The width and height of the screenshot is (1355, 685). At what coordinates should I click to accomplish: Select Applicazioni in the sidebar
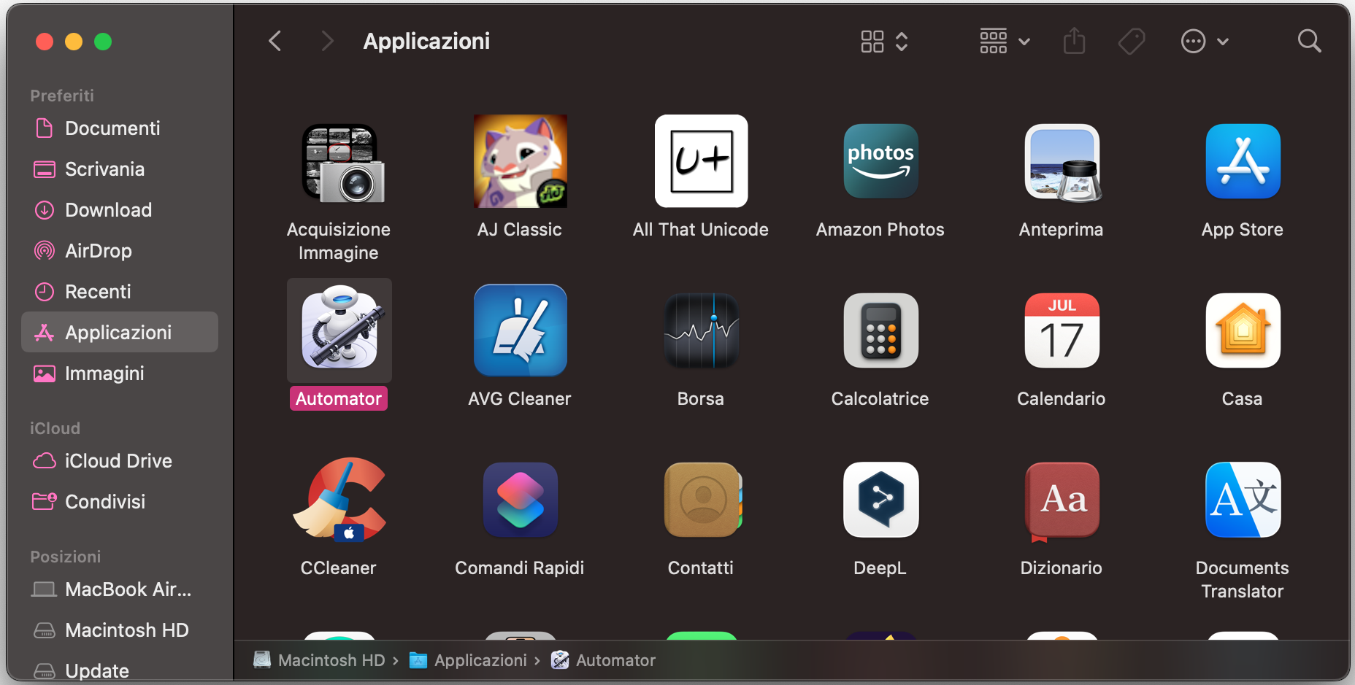point(120,333)
